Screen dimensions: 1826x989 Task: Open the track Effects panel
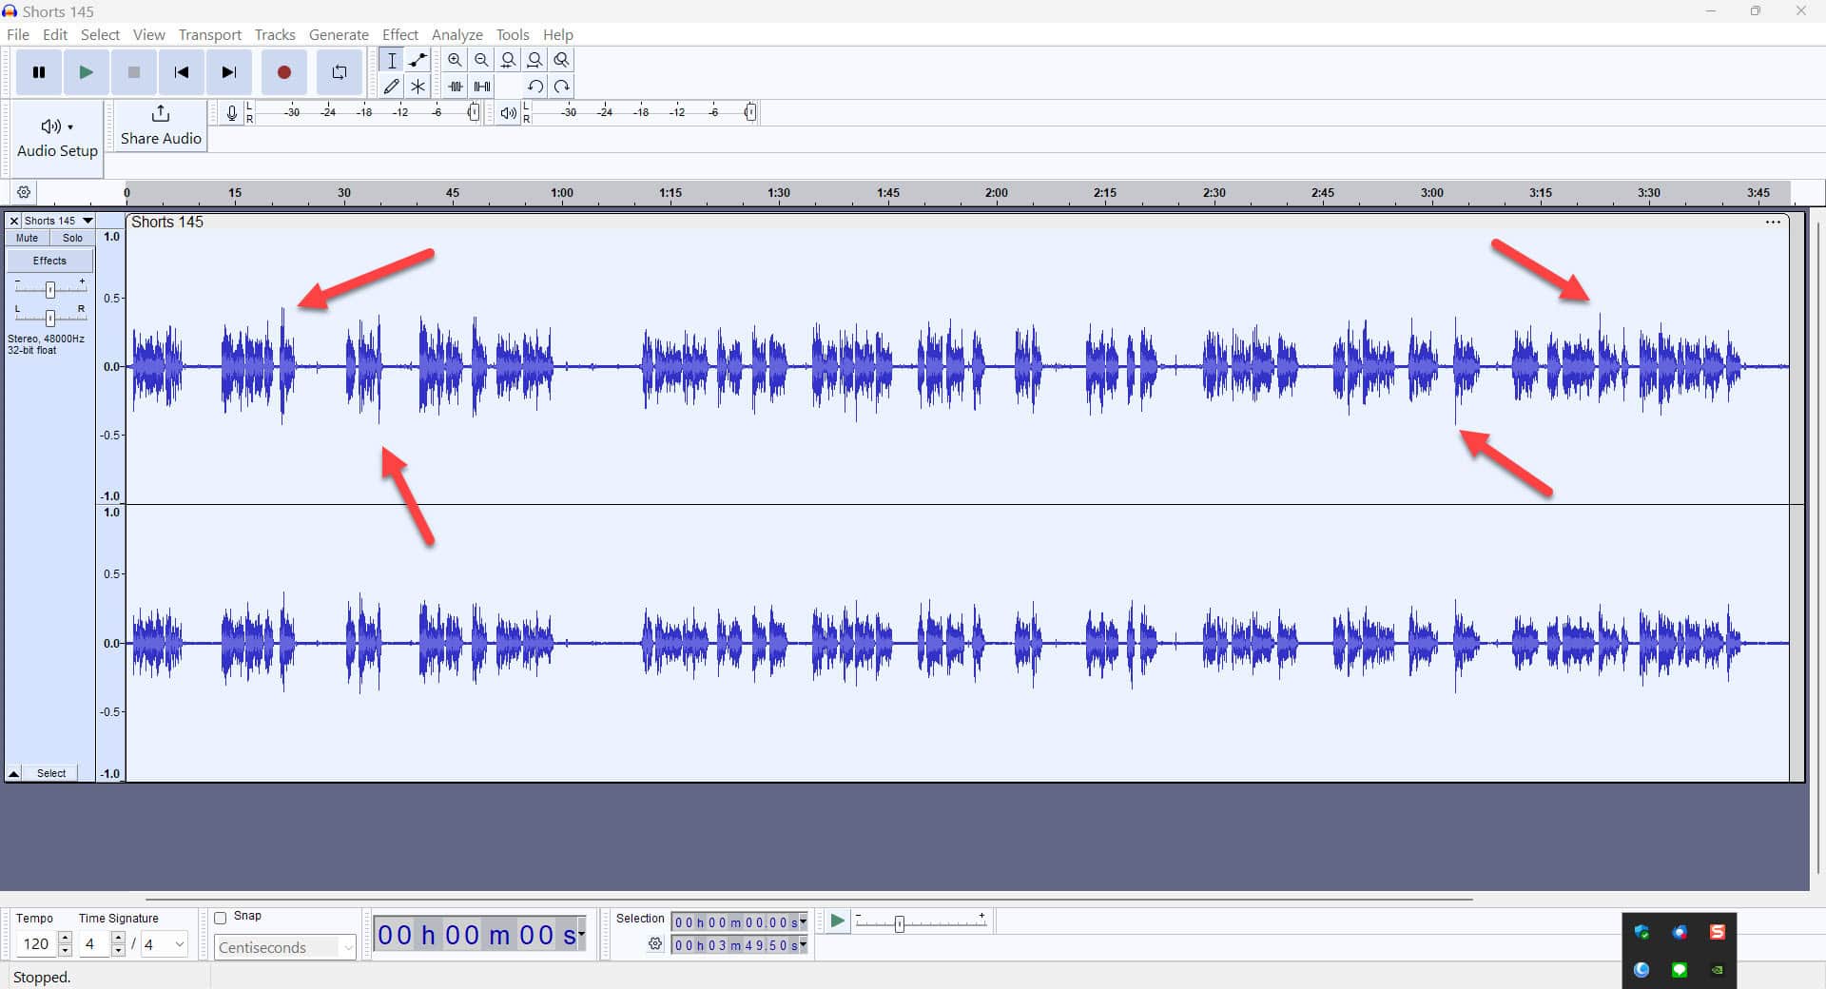(x=49, y=260)
